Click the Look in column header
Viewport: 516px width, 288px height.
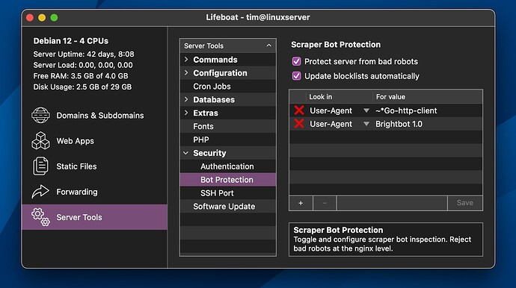(339, 97)
